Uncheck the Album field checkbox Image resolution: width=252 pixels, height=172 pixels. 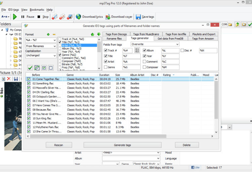click(x=144, y=50)
